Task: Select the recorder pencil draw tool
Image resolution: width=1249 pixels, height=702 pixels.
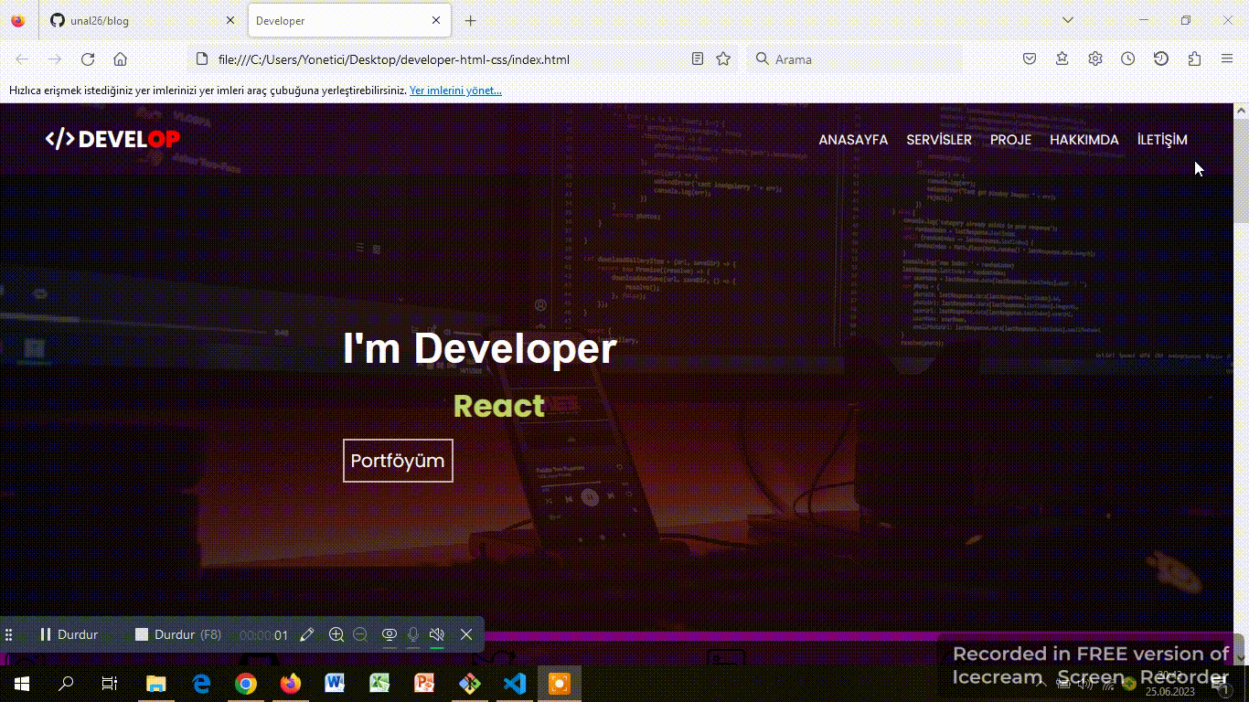Action: click(x=307, y=634)
